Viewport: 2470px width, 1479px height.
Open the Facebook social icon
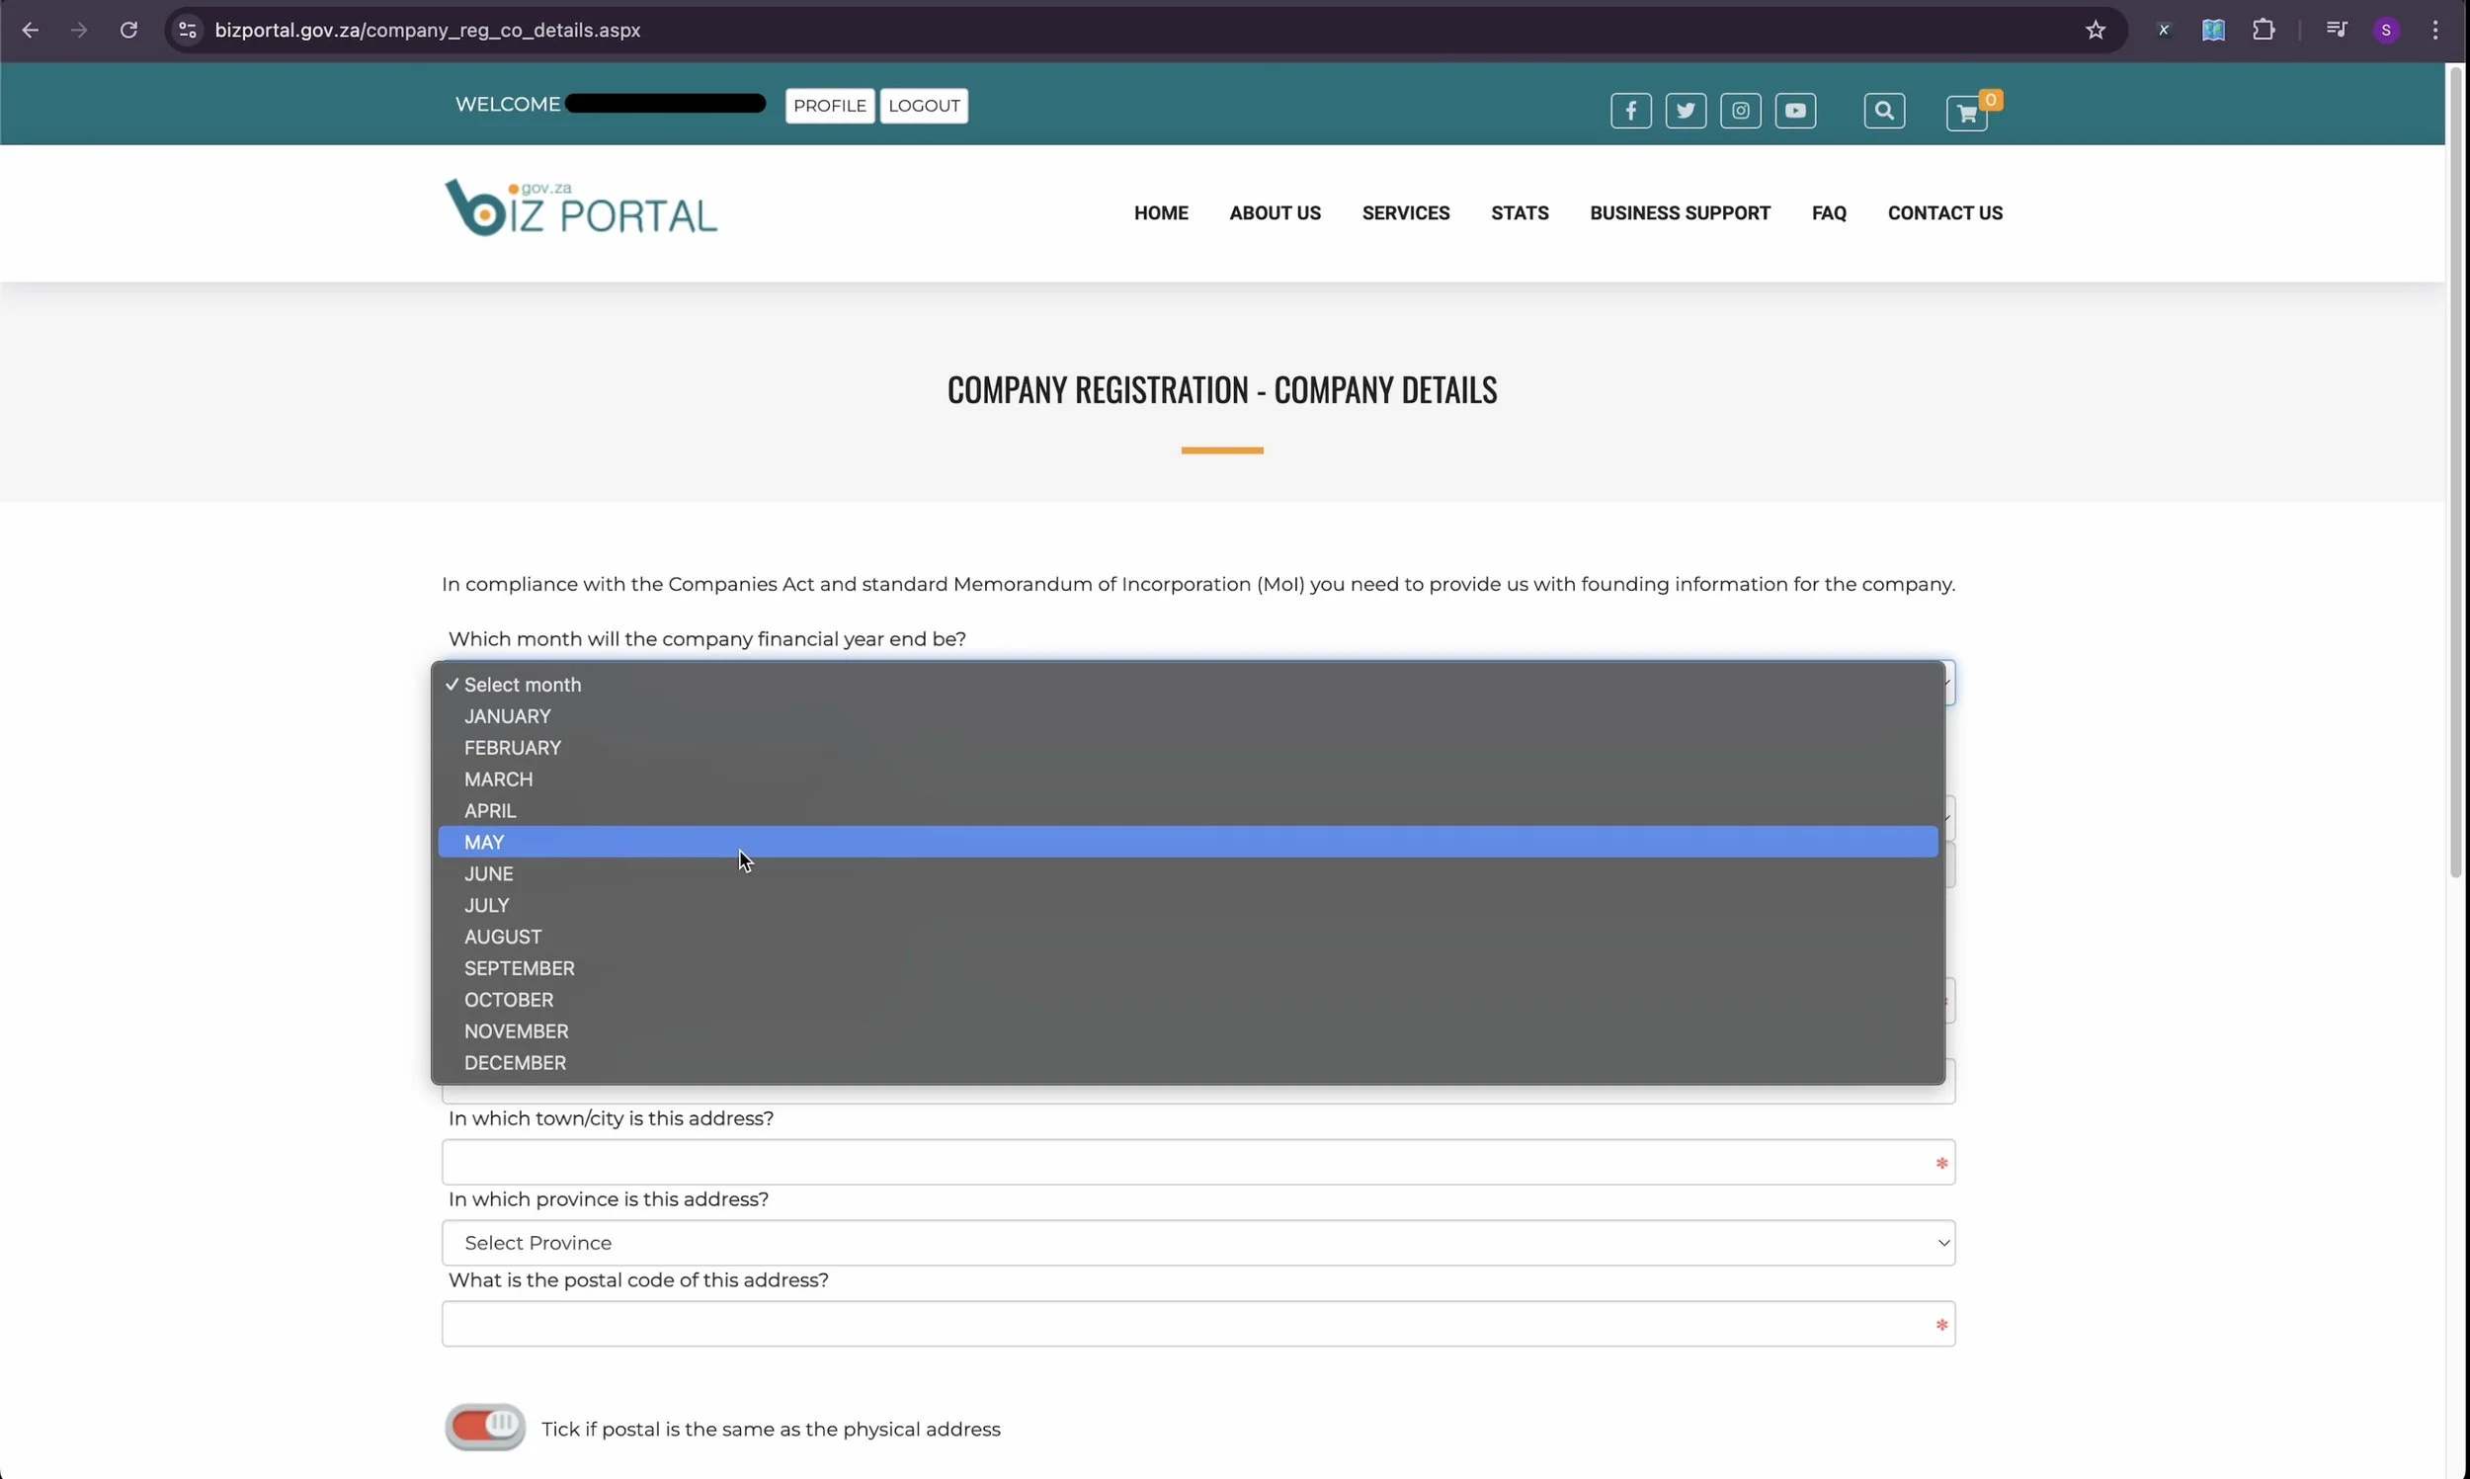click(1630, 111)
